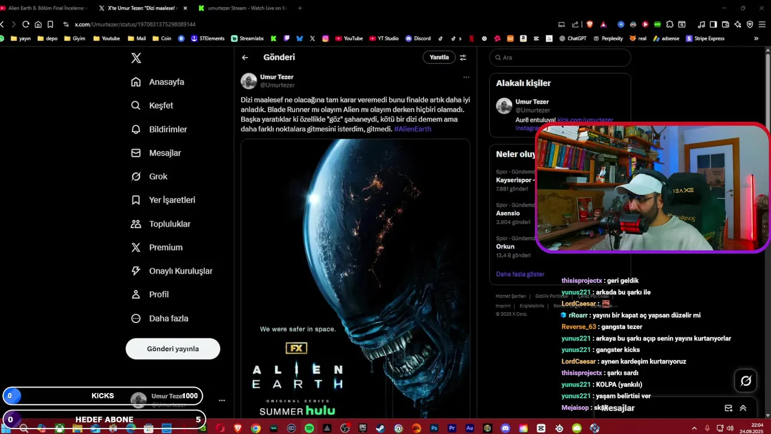Image resolution: width=771 pixels, height=434 pixels.
Task: Open the yayın bookmarks folder
Action: pyautogui.click(x=20, y=38)
